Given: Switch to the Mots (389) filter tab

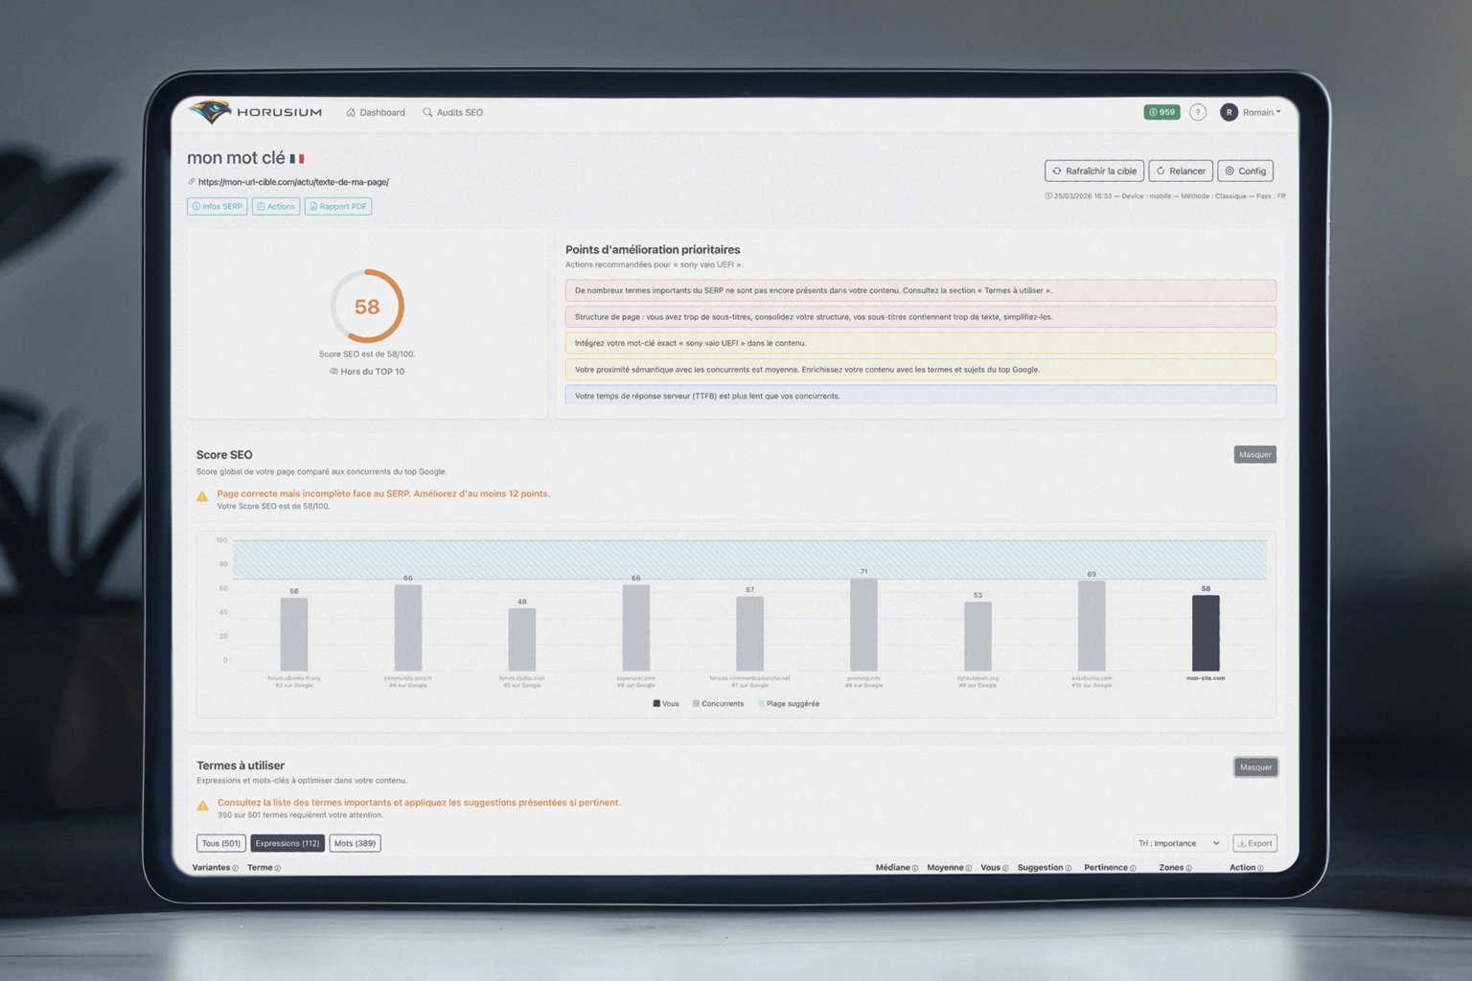Looking at the screenshot, I should [x=355, y=843].
